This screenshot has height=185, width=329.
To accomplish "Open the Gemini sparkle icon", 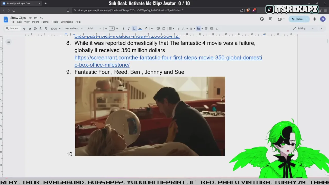I will [x=314, y=19].
